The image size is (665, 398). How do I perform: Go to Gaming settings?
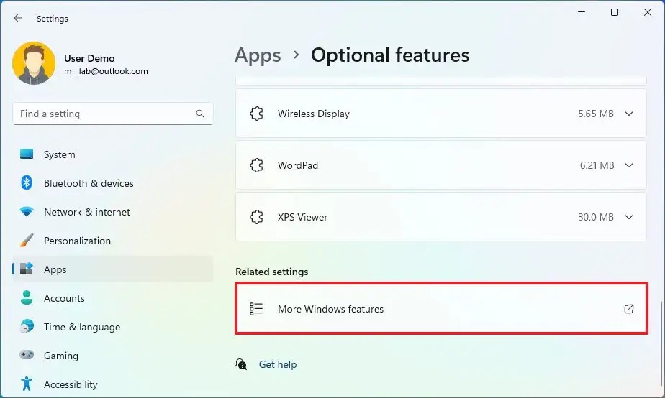click(113, 356)
